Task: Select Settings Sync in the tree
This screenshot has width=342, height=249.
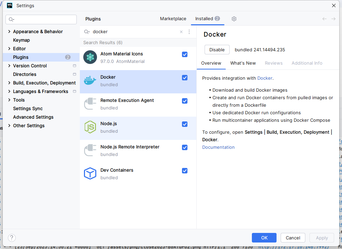Action: click(28, 109)
